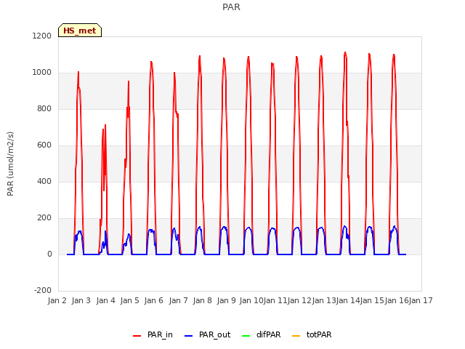Click the 1200 y-axis tick label

(x=42, y=36)
